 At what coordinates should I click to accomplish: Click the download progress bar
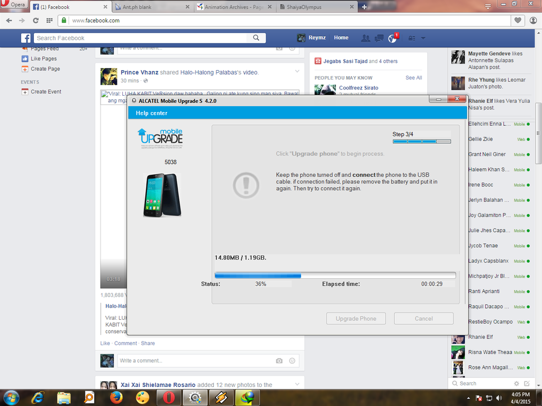[335, 275]
